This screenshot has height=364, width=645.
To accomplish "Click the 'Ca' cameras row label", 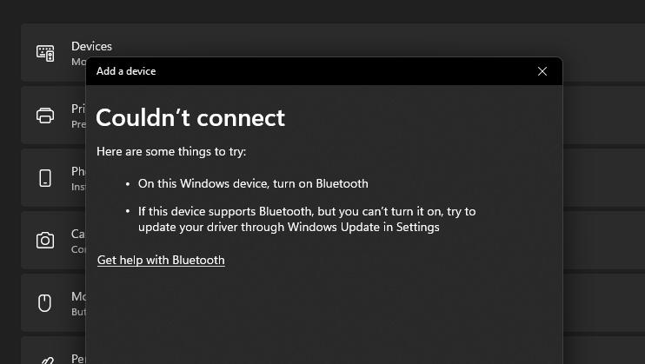I will point(77,234).
